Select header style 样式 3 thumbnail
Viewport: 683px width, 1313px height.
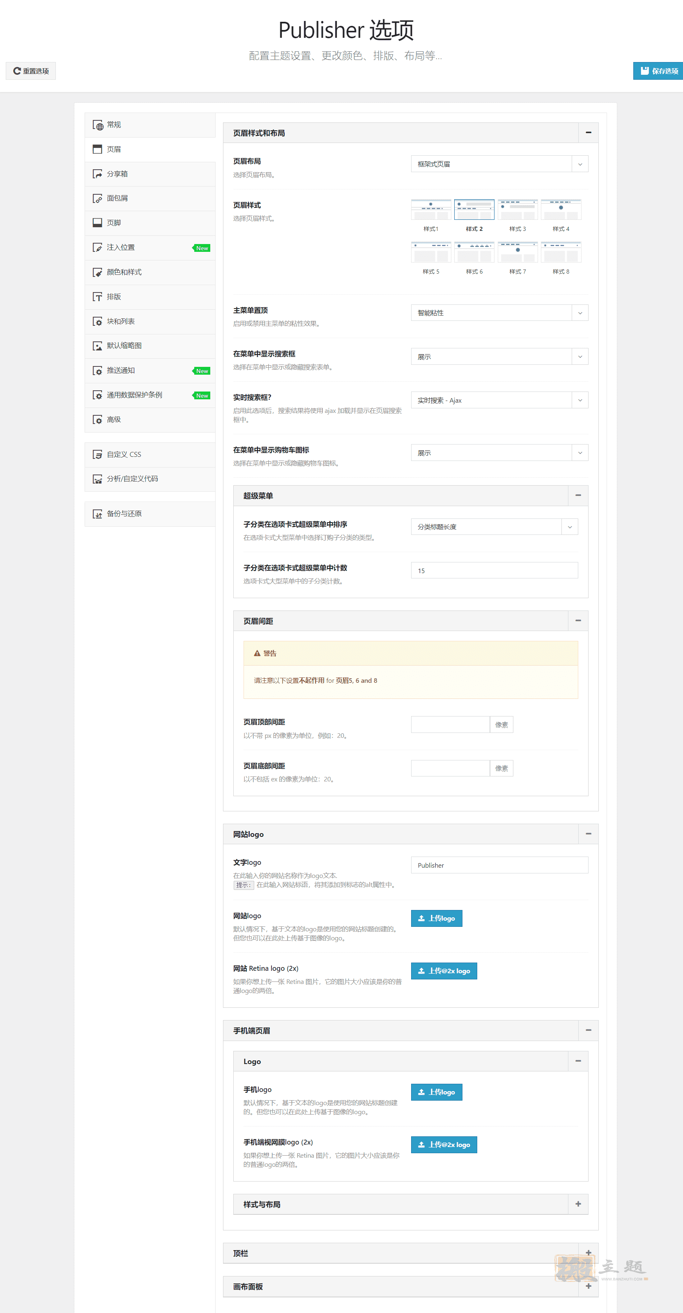518,210
